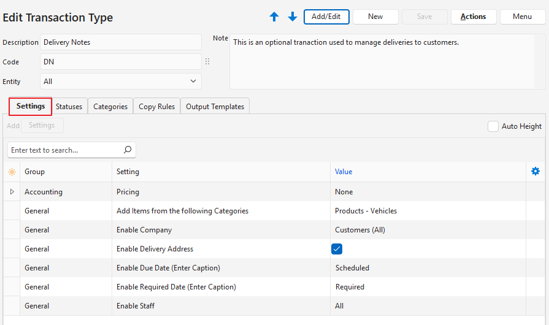The width and height of the screenshot is (549, 325).
Task: Open the Actions menu button
Action: [473, 17]
